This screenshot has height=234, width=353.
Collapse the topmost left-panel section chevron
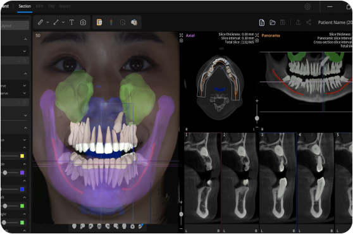click(x=25, y=39)
